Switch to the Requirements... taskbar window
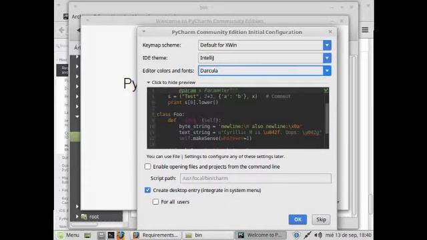 pyautogui.click(x=155, y=235)
